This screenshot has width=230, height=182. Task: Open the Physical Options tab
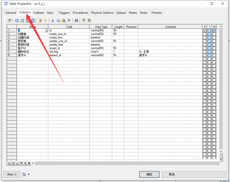102,12
